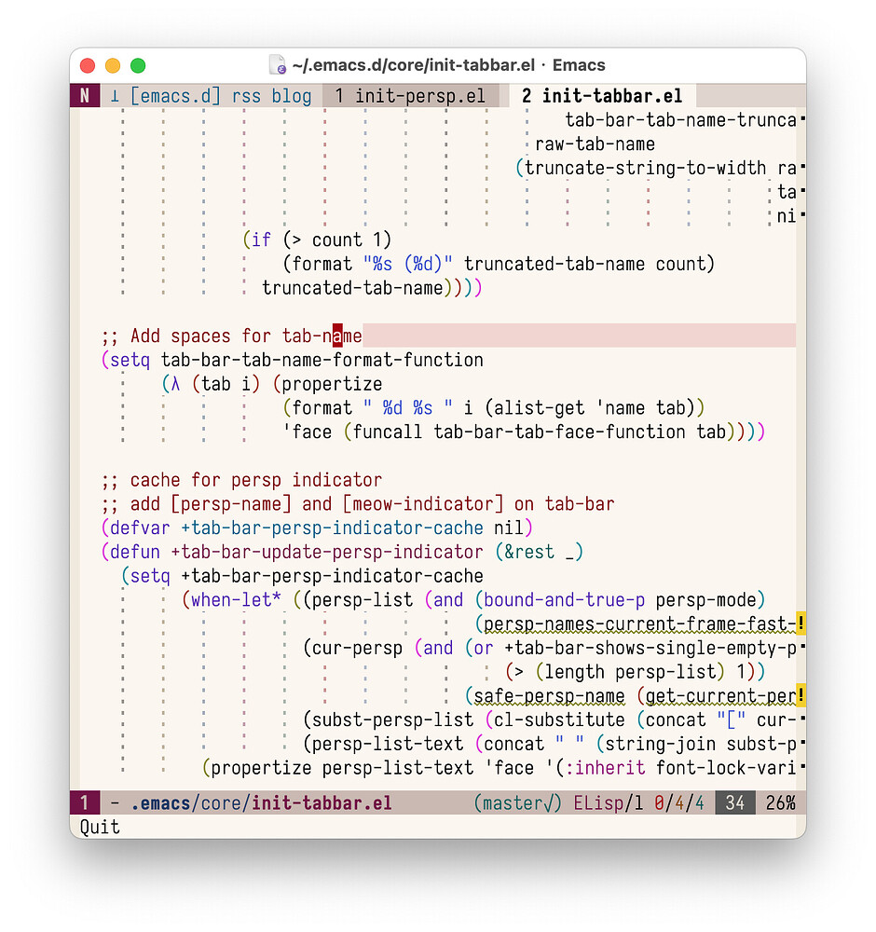Click the '26%' buffer position indicator

(779, 802)
